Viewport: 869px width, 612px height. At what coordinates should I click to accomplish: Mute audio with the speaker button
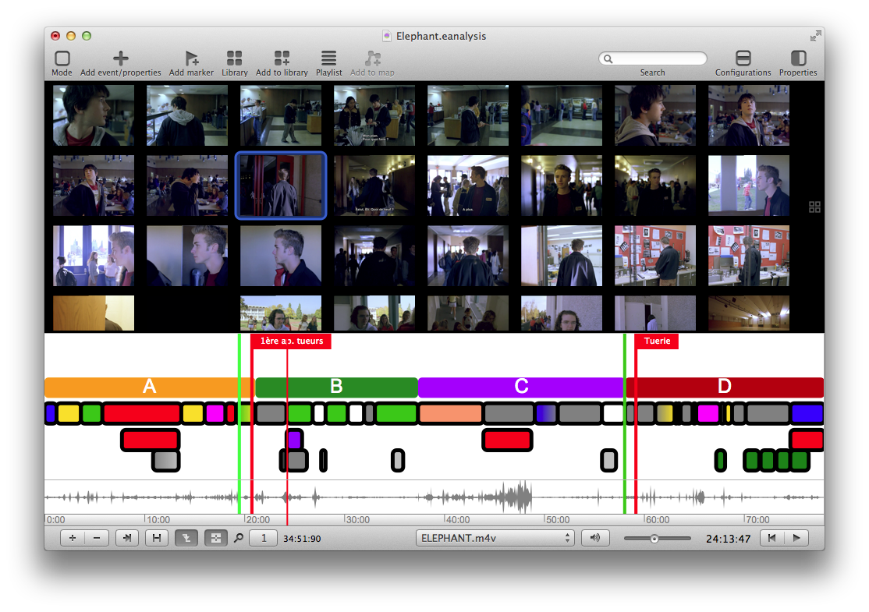pyautogui.click(x=595, y=538)
